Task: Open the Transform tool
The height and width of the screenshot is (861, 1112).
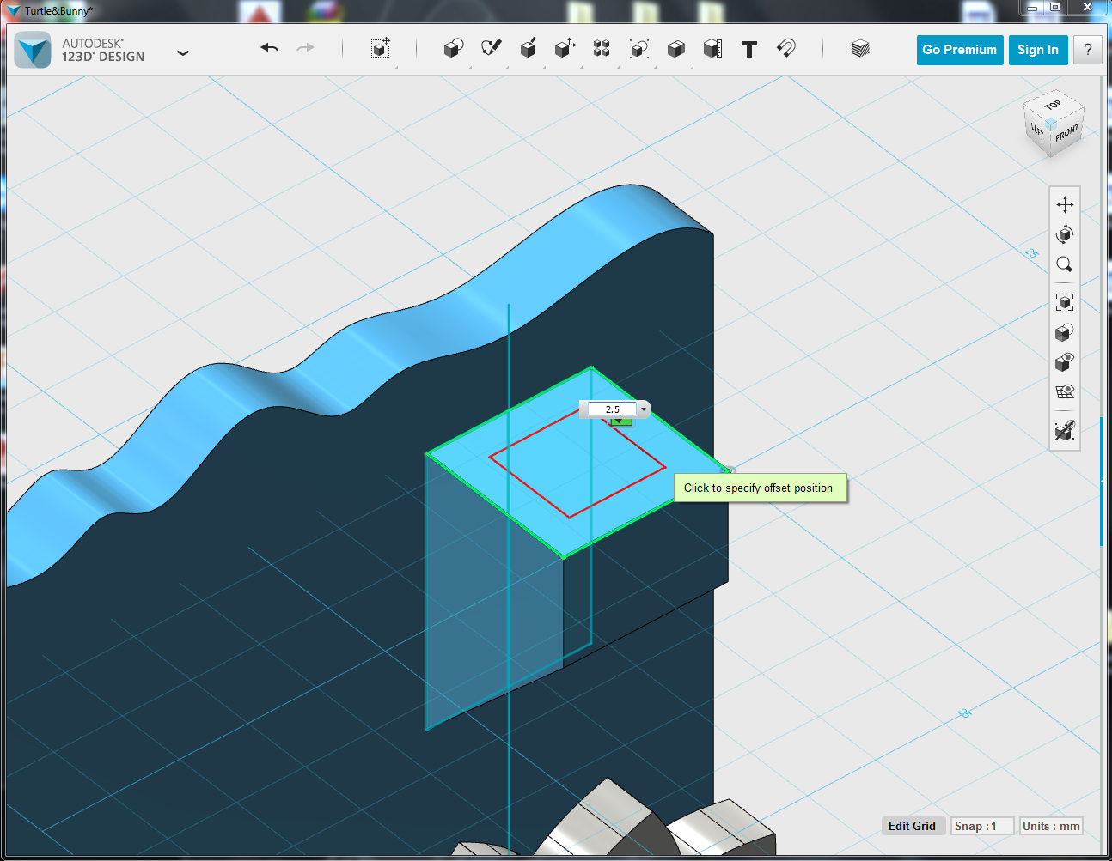Action: [380, 48]
